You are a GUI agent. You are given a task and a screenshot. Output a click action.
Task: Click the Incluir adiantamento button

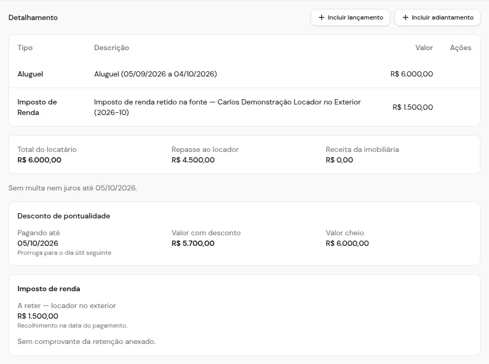coord(438,17)
